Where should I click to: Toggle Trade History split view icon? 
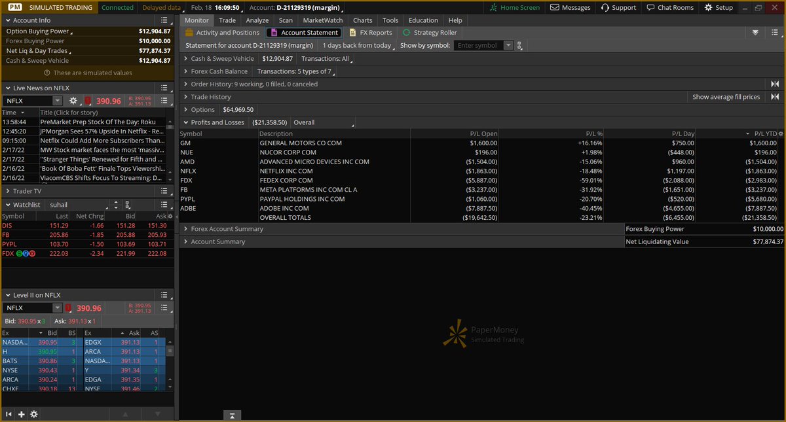pos(775,97)
